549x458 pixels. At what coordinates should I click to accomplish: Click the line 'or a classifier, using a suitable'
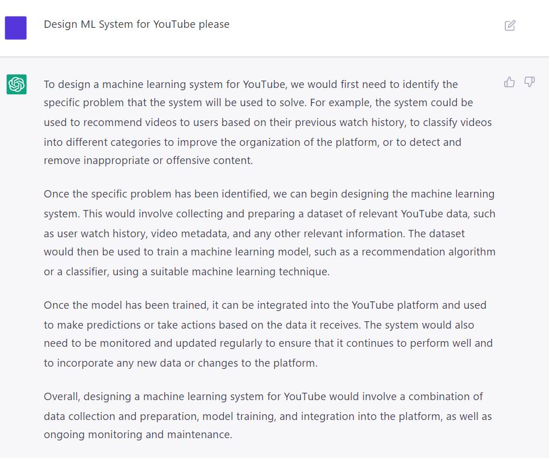coord(186,272)
